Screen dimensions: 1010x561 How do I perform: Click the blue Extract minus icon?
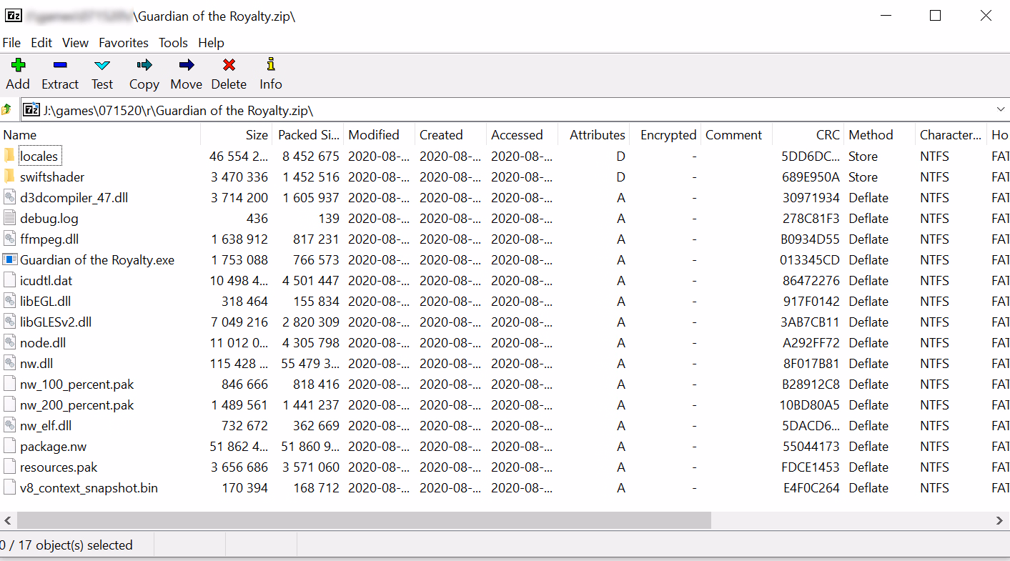tap(60, 65)
